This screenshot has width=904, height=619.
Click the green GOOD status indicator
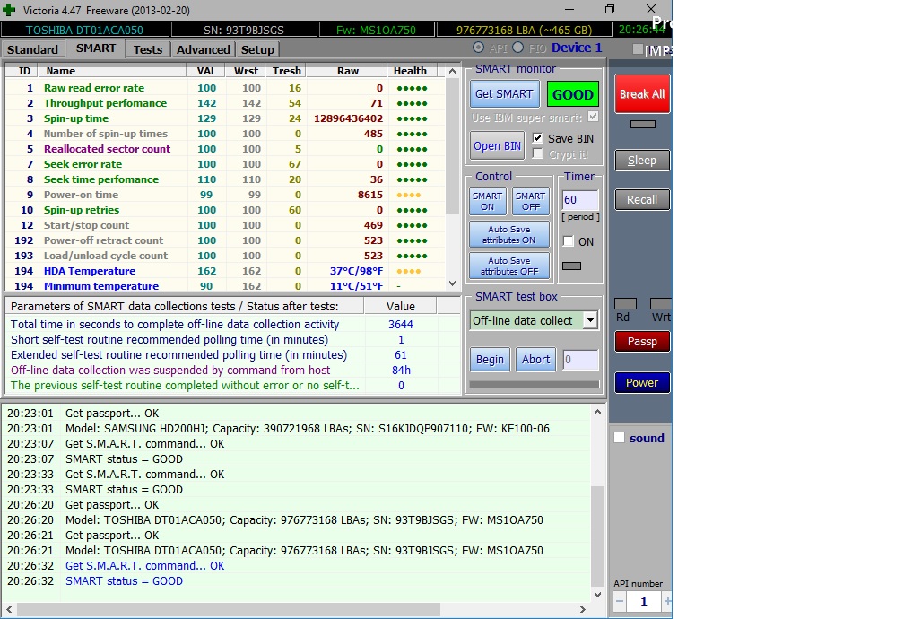572,94
